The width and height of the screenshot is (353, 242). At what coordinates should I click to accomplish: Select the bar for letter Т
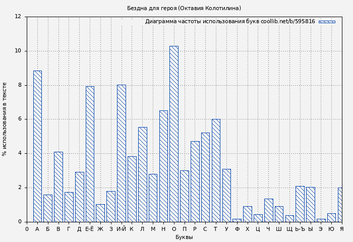click(216, 170)
